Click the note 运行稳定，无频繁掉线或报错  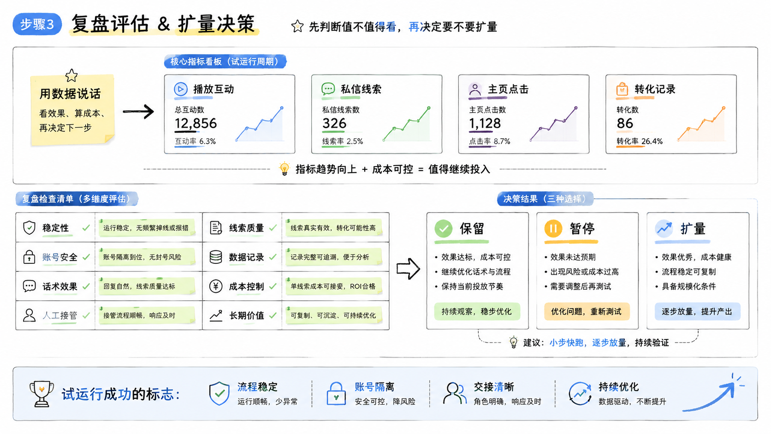tap(146, 228)
